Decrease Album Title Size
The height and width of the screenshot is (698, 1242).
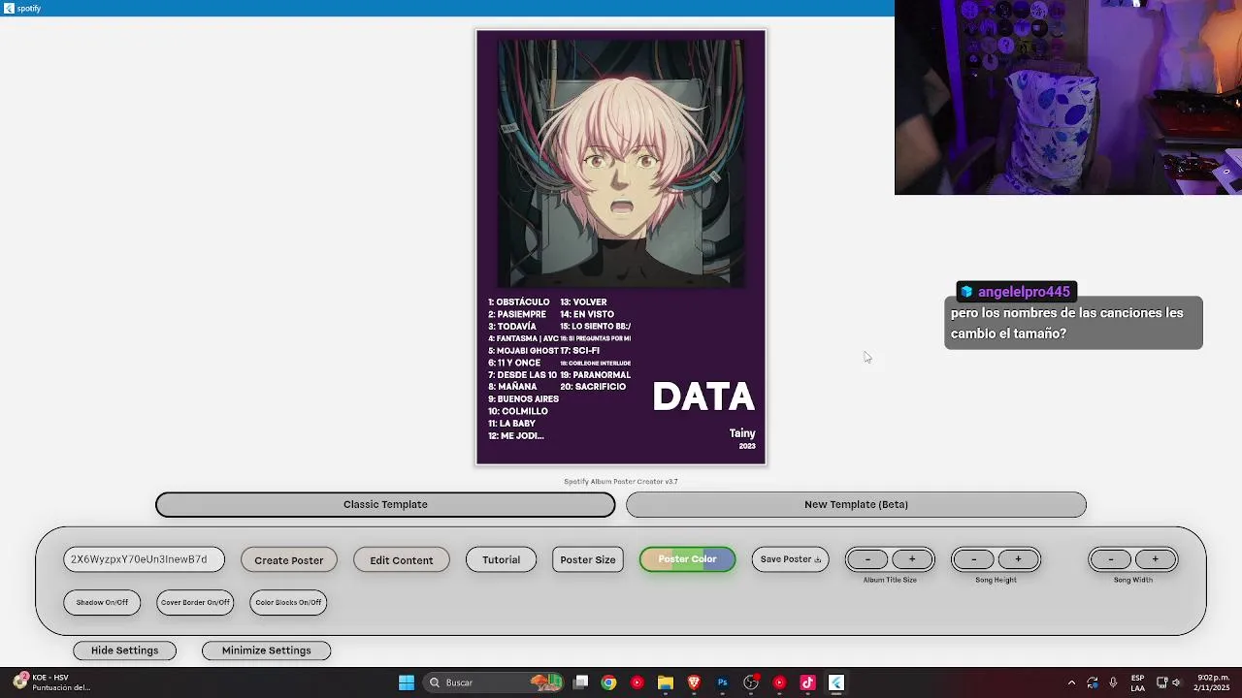[x=867, y=559]
